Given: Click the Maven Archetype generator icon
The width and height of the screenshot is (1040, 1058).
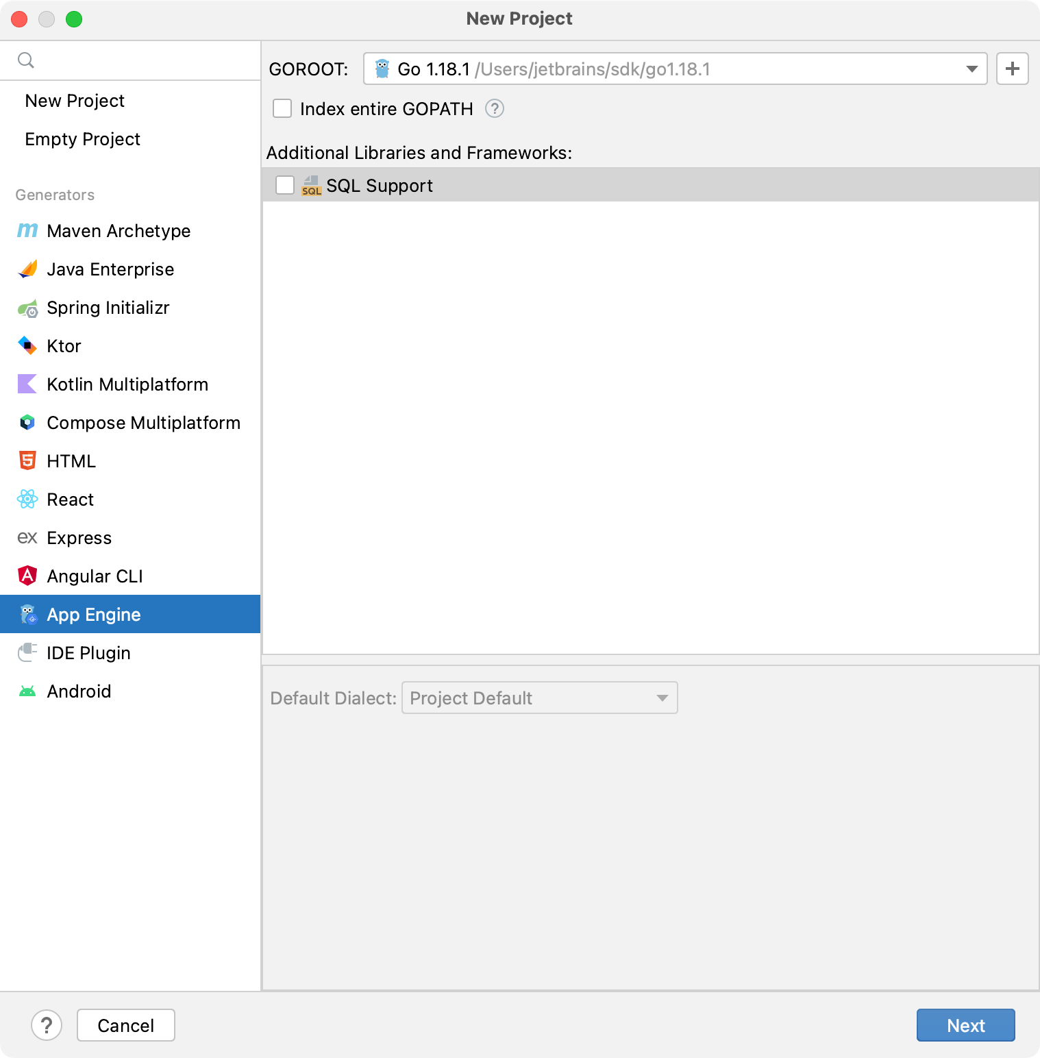Looking at the screenshot, I should tap(27, 231).
